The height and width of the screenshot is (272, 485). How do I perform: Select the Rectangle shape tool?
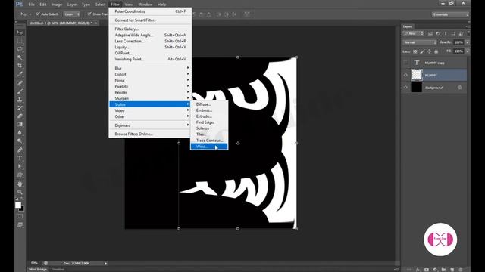(x=20, y=175)
